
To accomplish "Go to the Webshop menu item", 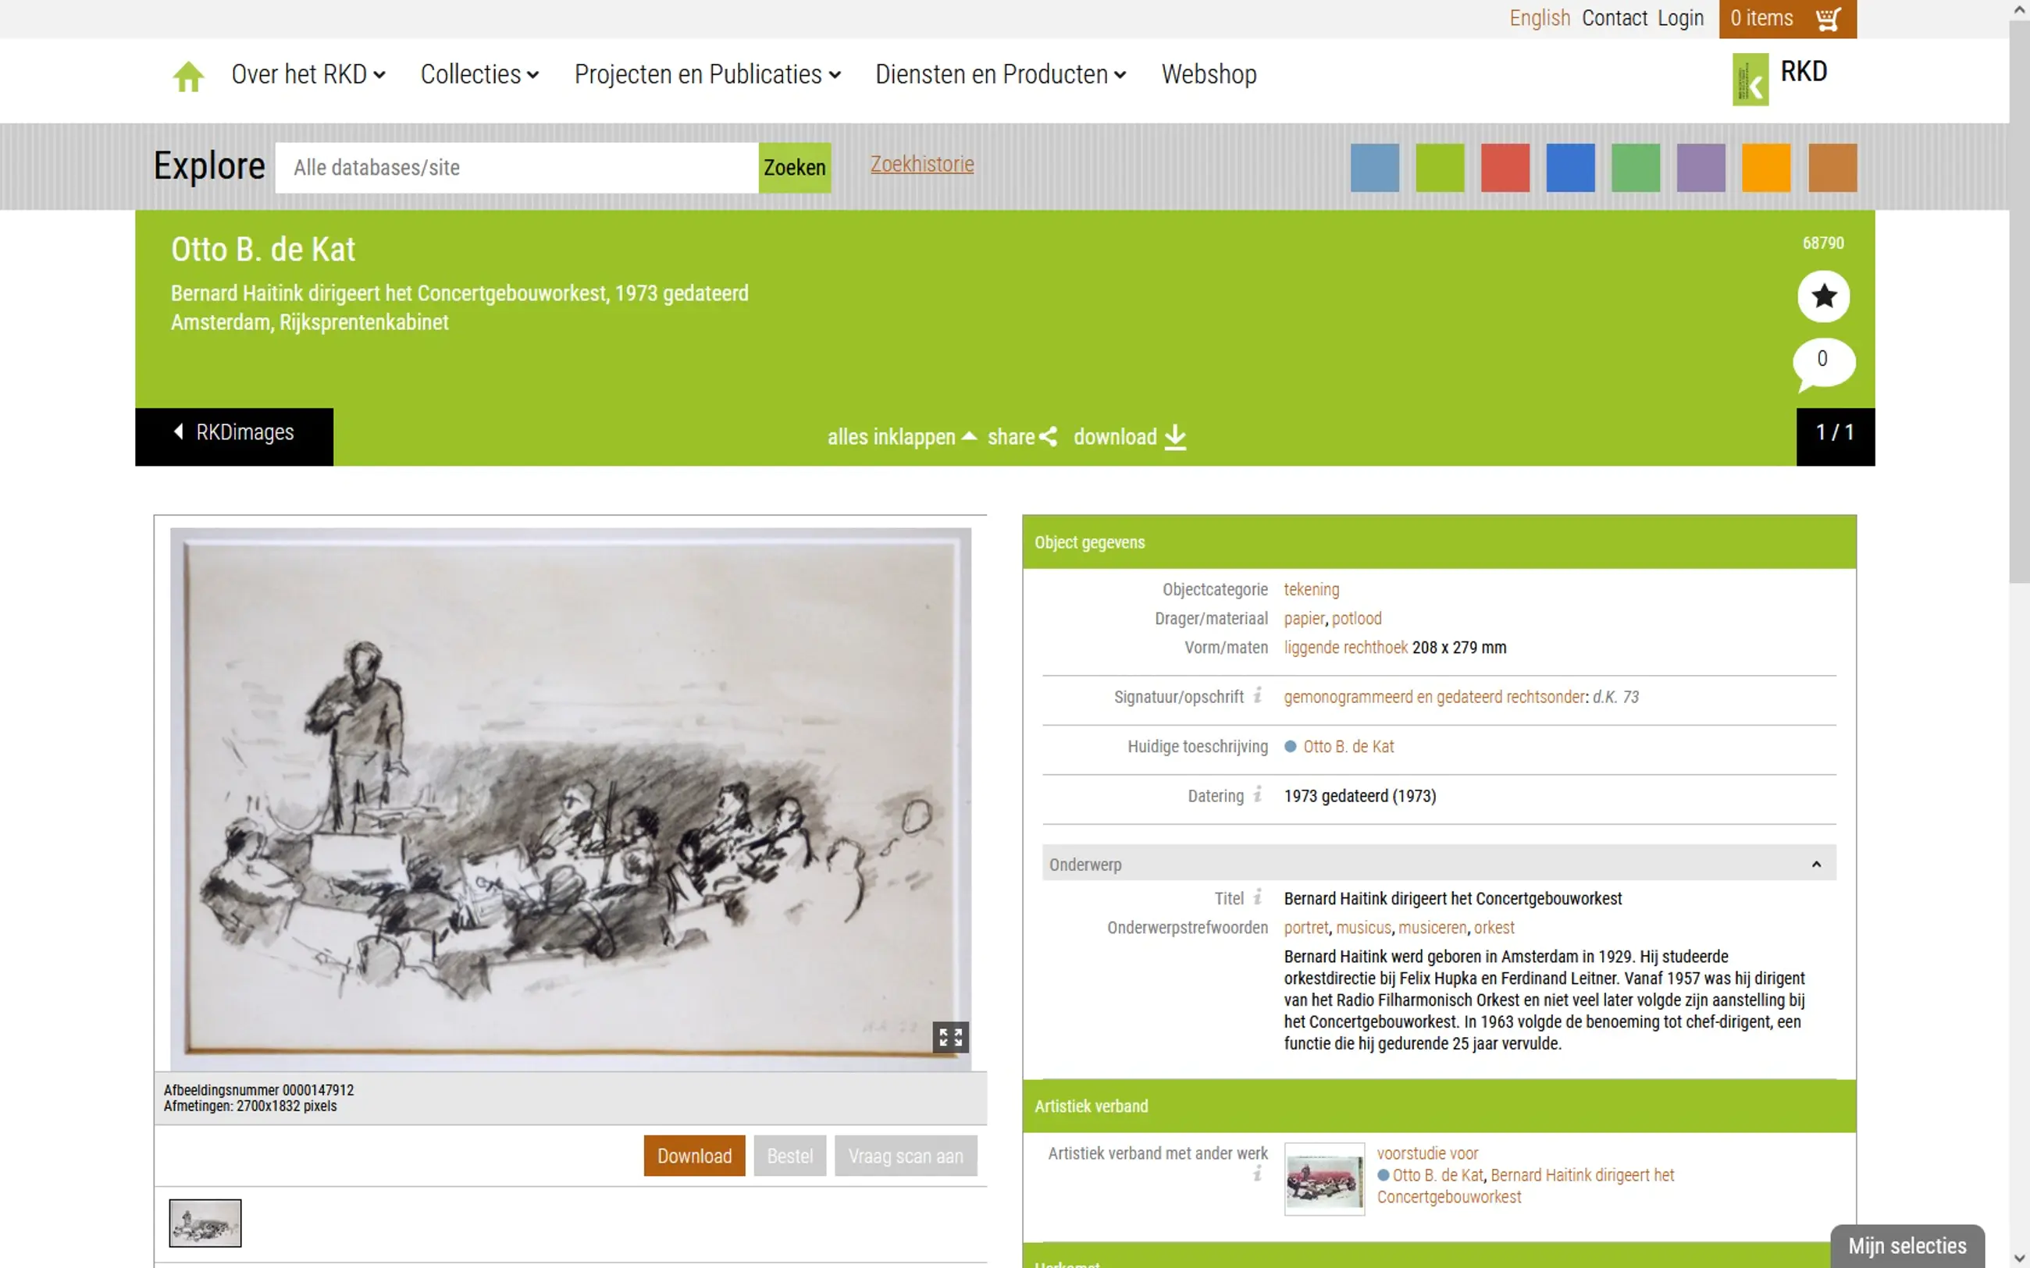I will [1208, 75].
